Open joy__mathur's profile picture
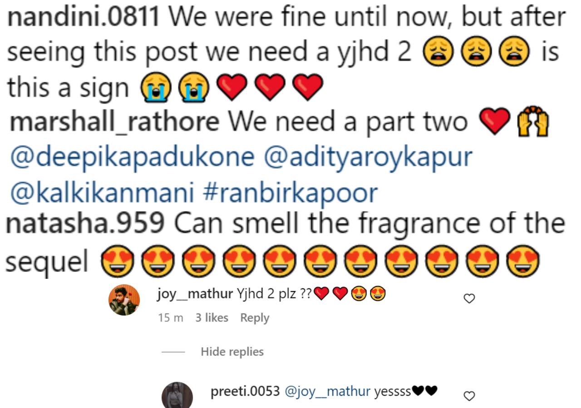Viewport: 581px width, 408px height. click(124, 300)
